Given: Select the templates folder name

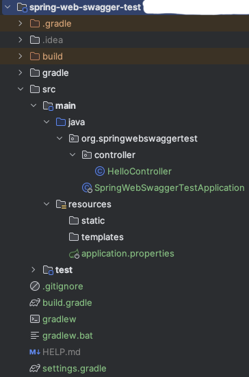Looking at the screenshot, I should (x=103, y=237).
